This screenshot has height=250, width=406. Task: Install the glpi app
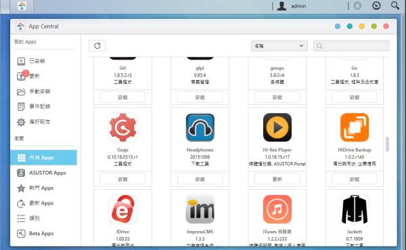click(x=200, y=98)
